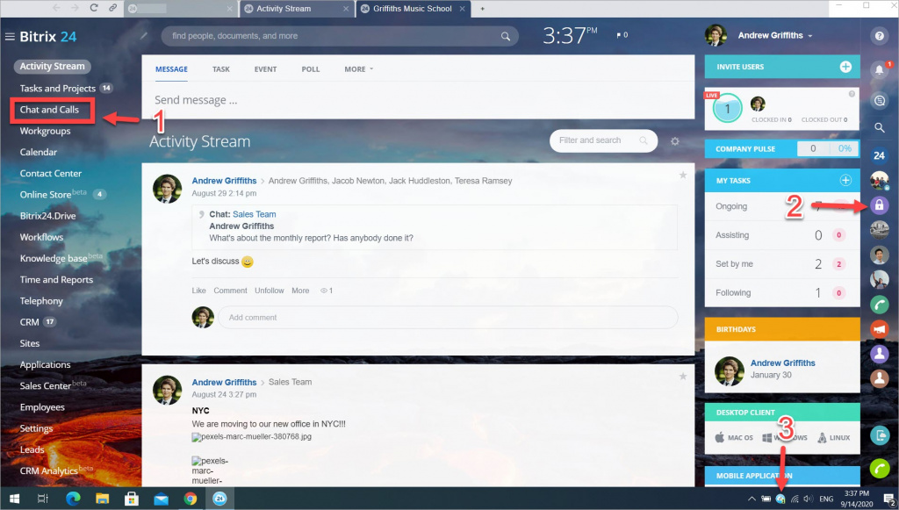This screenshot has height=510, width=899.
Task: Click the pencil edit icon near logo
Action: pyautogui.click(x=144, y=35)
